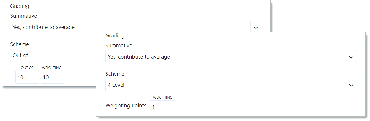Click the 'Summative' label in the rear panel
Image resolution: width=370 pixels, height=121 pixels.
[24, 16]
